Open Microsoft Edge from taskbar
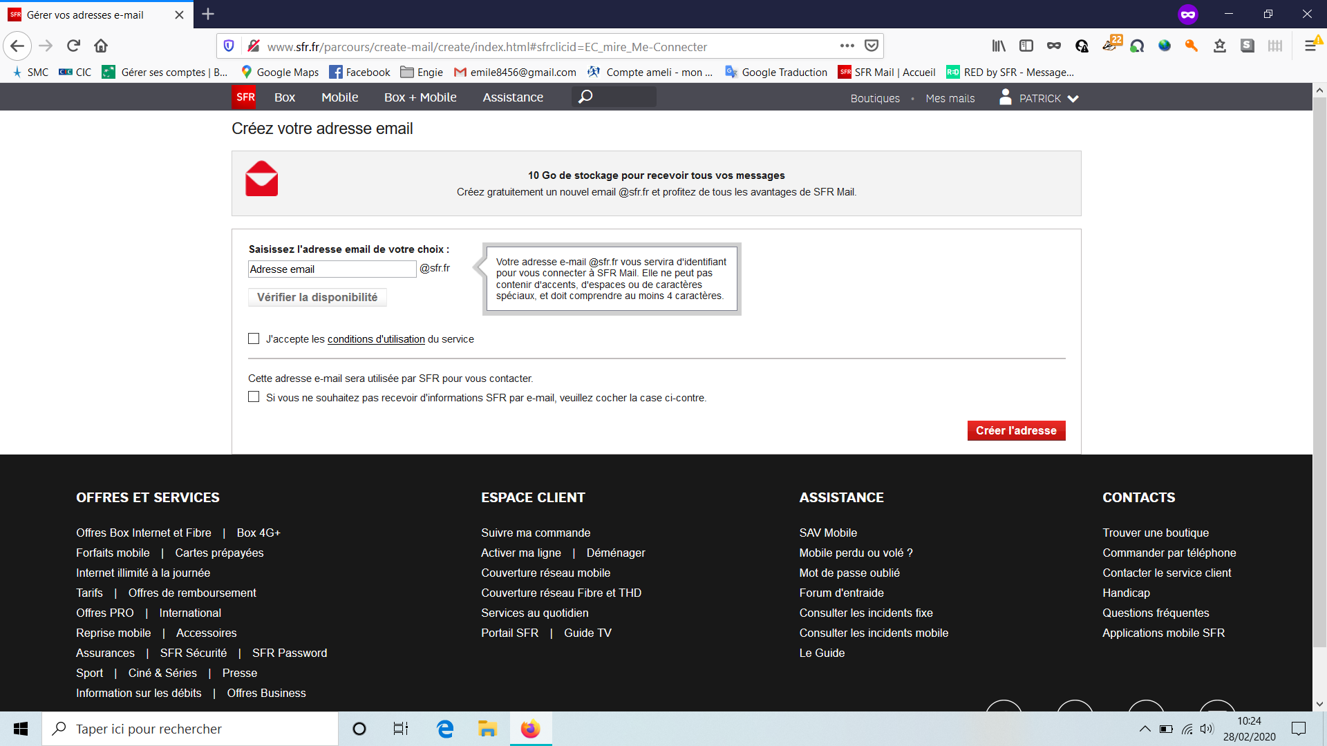 pyautogui.click(x=445, y=729)
